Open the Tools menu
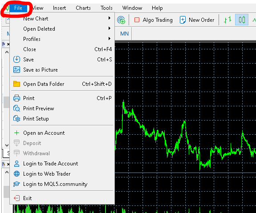Viewport: 256px width, 213px height. click(106, 8)
